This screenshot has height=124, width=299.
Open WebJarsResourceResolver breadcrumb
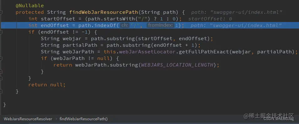28,119
